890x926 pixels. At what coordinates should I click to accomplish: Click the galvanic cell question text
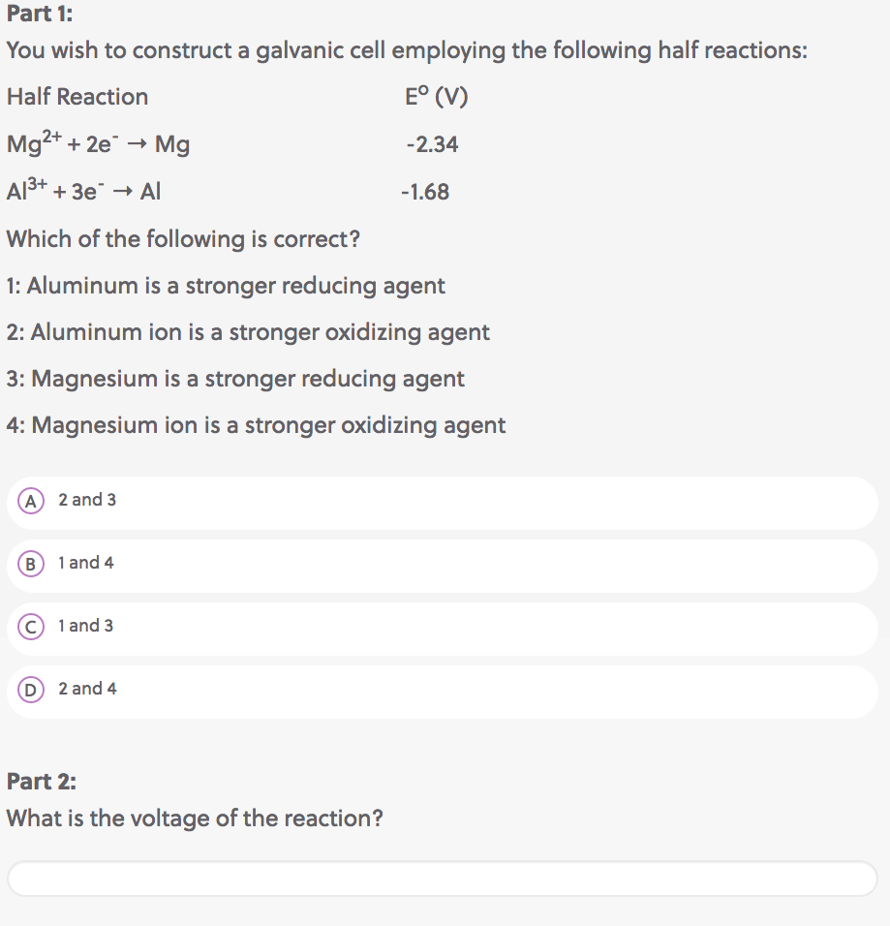pyautogui.click(x=407, y=49)
